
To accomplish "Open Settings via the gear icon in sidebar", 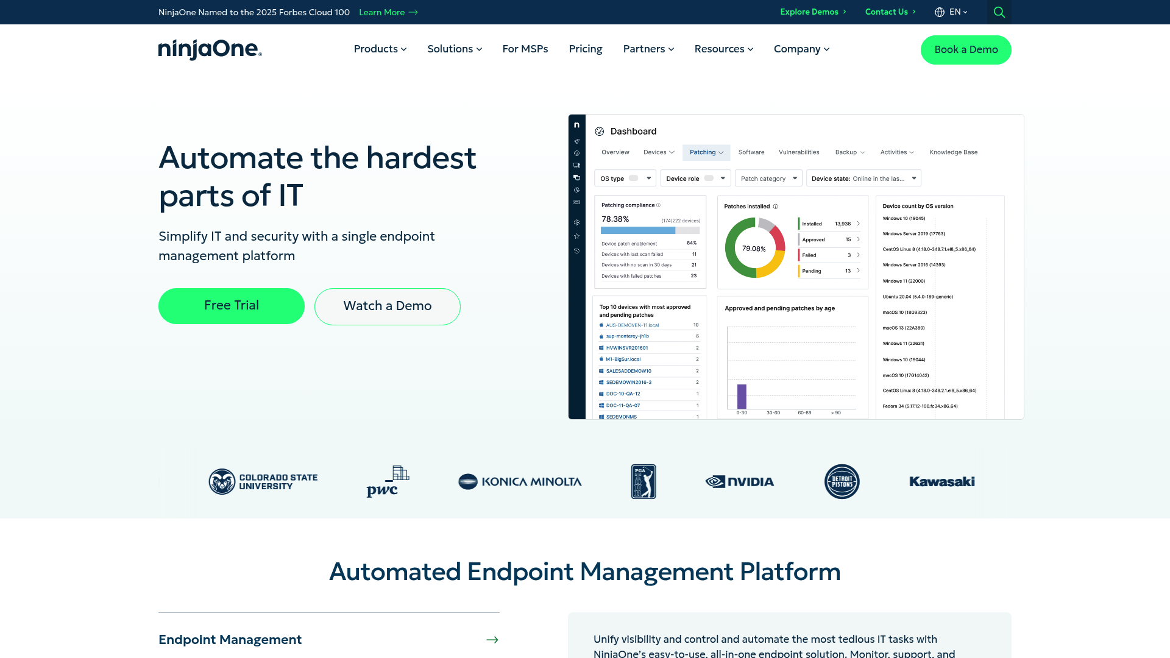I will pyautogui.click(x=576, y=222).
